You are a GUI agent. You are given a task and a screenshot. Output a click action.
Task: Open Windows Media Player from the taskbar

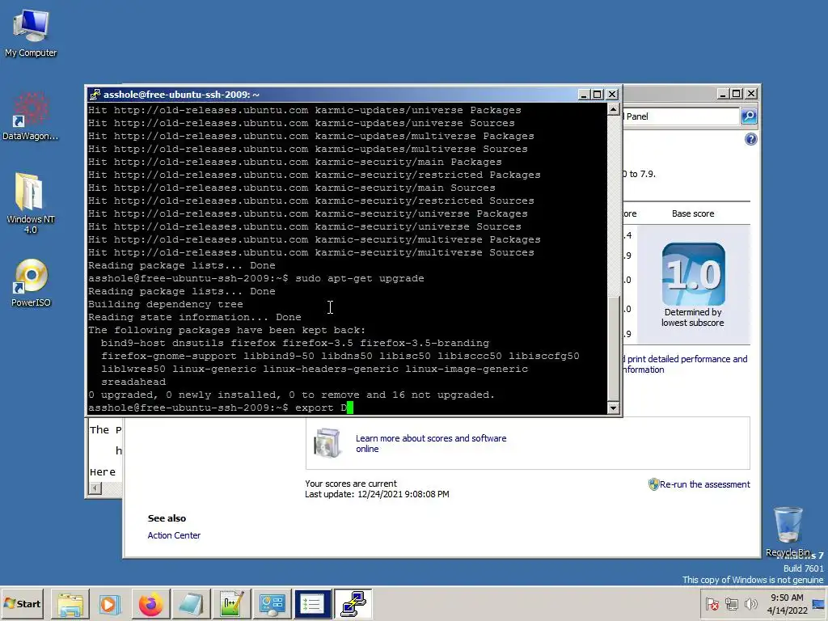(110, 604)
